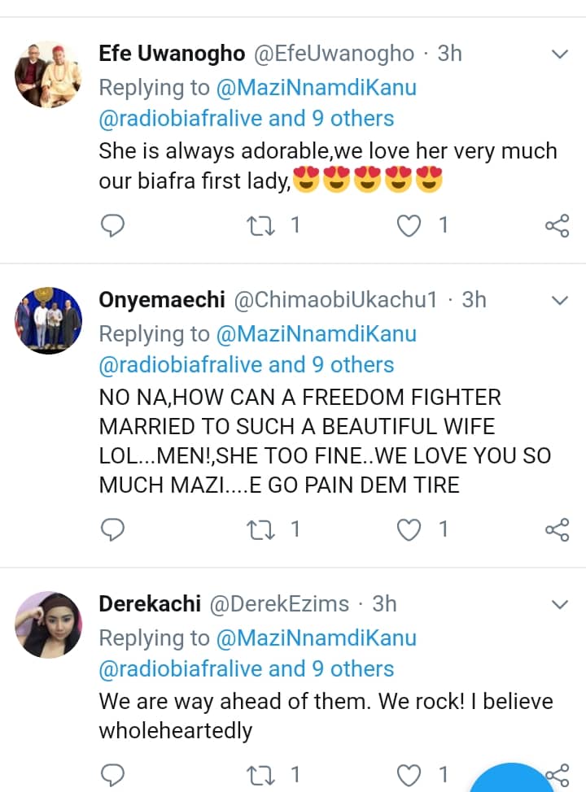
Task: View Efe Uwanogho's profile picture
Action: coord(49,74)
